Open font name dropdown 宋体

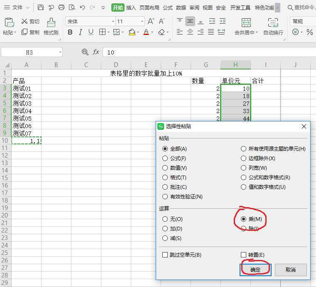click(113, 21)
